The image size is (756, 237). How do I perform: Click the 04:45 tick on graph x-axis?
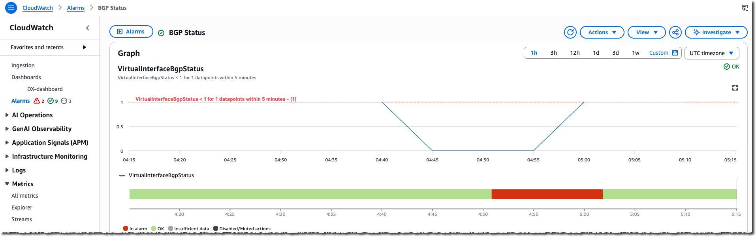[432, 160]
